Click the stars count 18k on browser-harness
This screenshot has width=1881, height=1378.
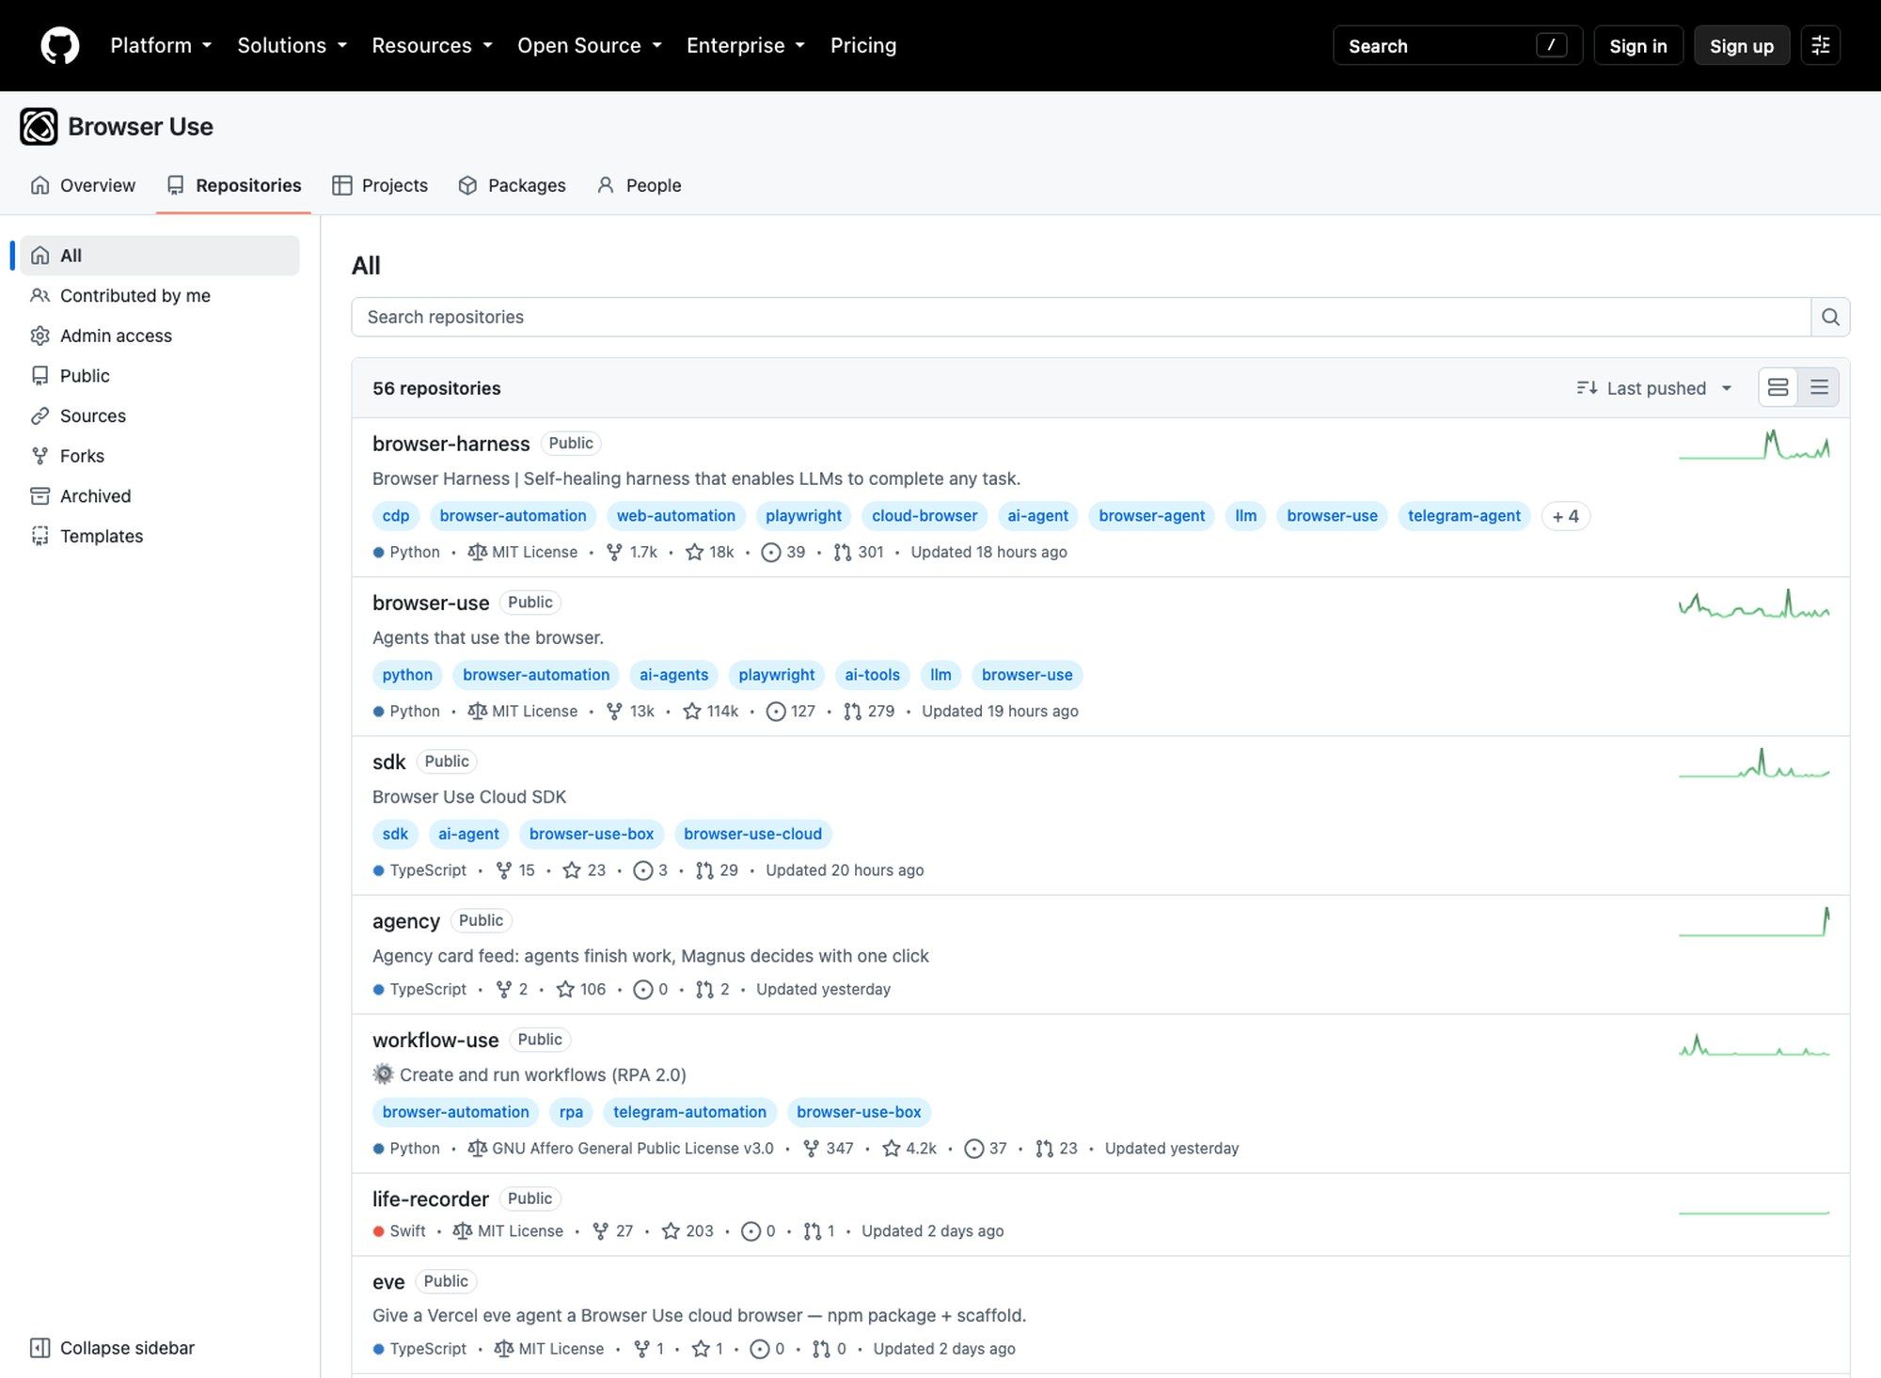(710, 552)
